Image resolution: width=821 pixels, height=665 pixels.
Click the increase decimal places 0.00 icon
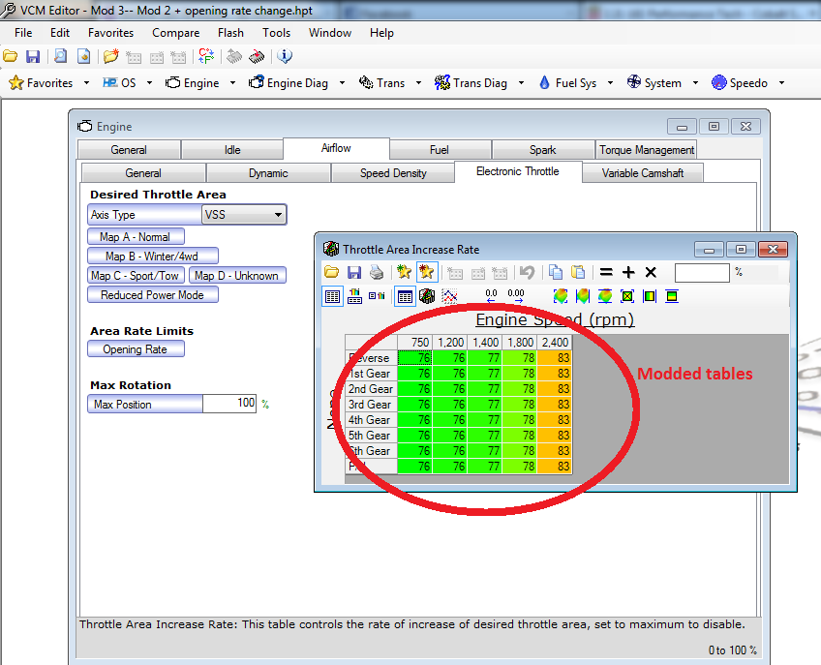[x=516, y=296]
